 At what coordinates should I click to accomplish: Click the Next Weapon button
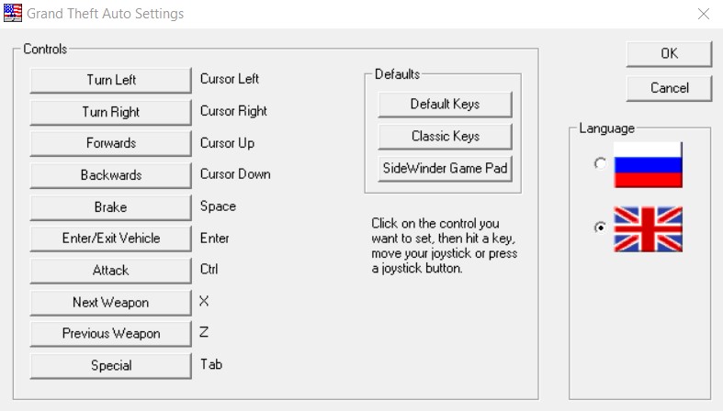111,302
